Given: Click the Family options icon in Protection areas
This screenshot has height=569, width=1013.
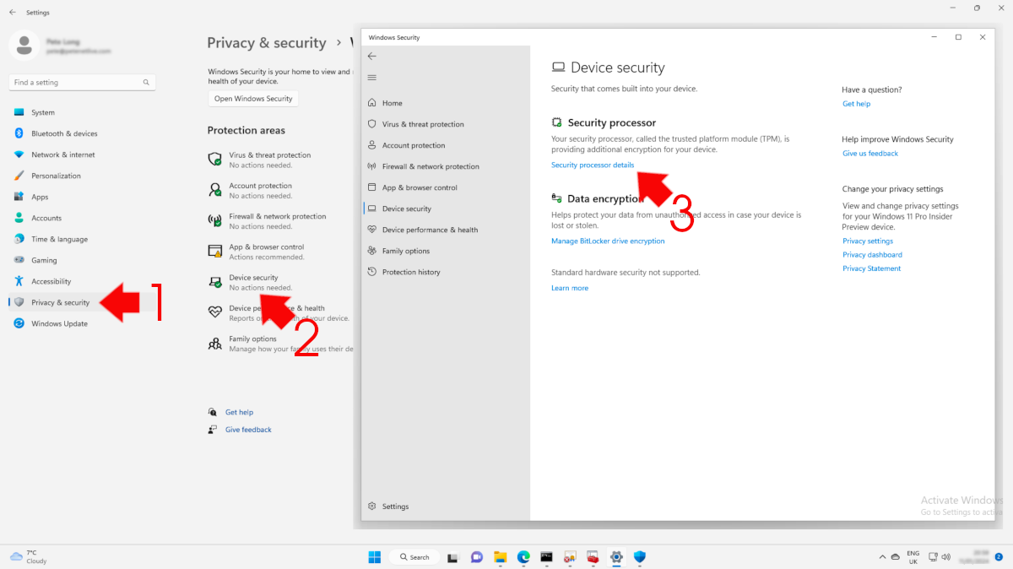Looking at the screenshot, I should click(215, 343).
